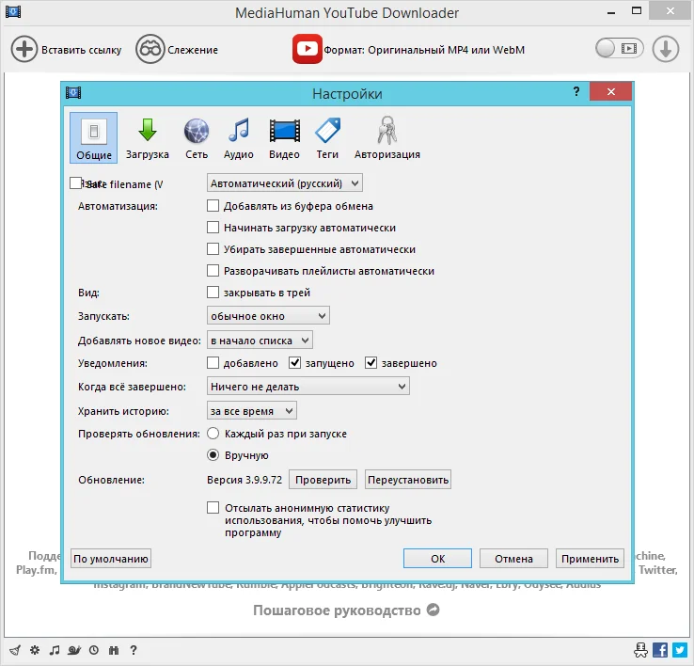The image size is (694, 666).
Task: Select the Общие settings tab
Action: (93, 138)
